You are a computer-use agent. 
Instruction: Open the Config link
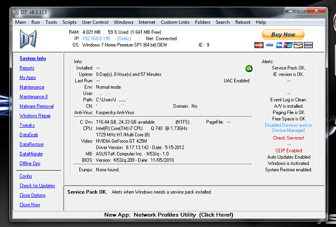click(x=26, y=176)
